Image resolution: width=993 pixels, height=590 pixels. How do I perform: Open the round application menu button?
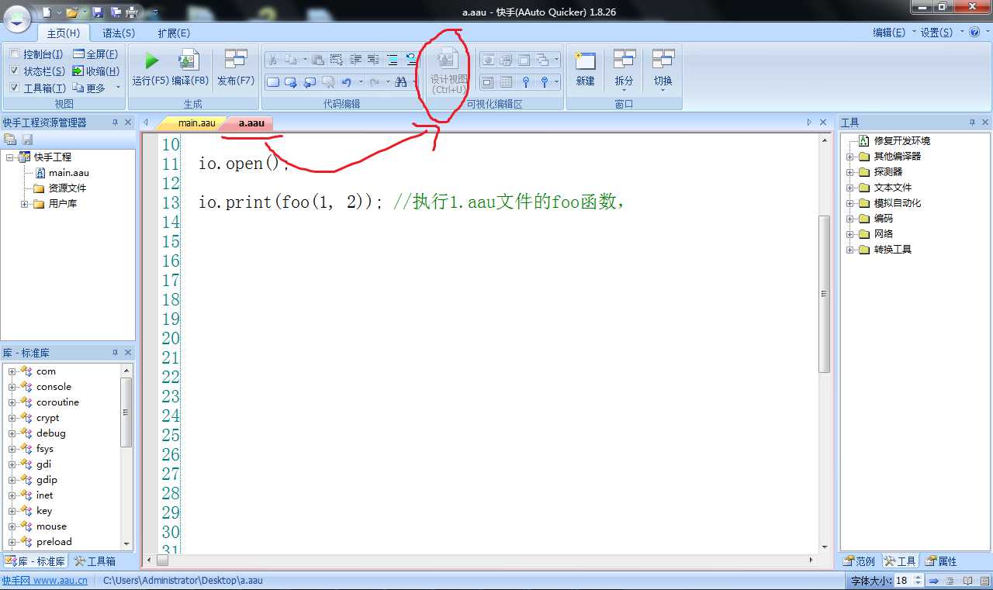pos(17,18)
